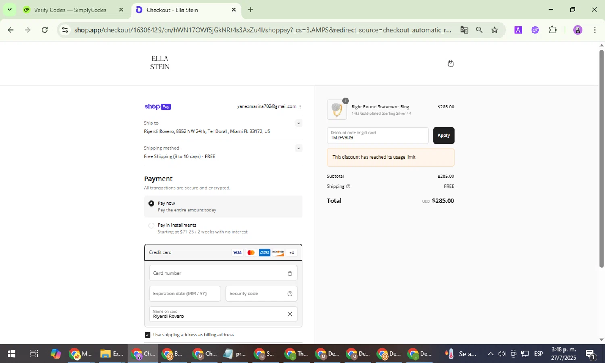Open the notification center icon
This screenshot has width=605, height=363.
[x=590, y=354]
